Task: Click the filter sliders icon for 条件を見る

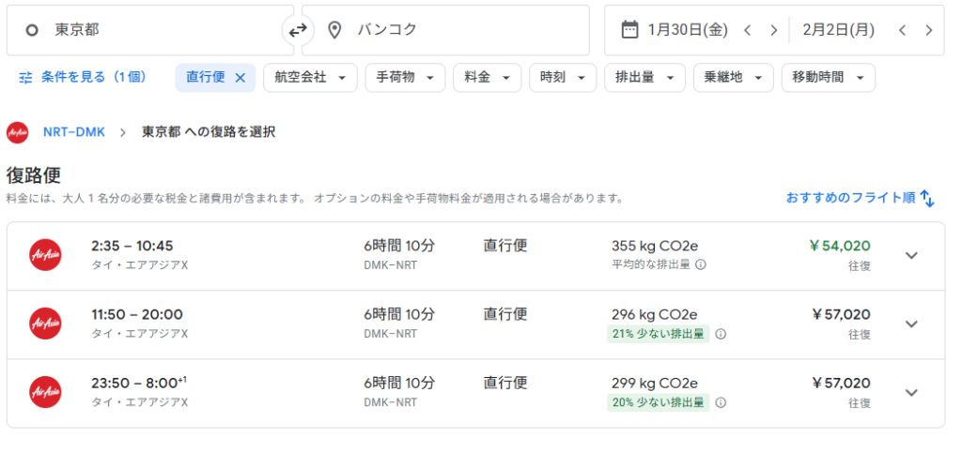Action: (x=25, y=78)
